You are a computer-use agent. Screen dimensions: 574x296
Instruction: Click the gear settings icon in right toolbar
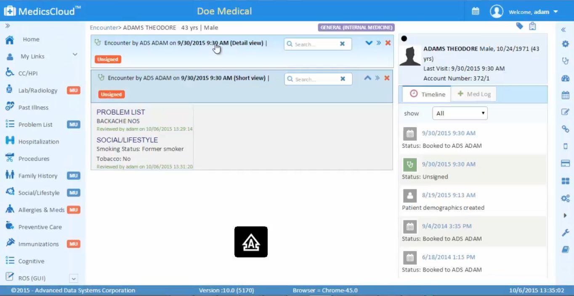[565, 44]
